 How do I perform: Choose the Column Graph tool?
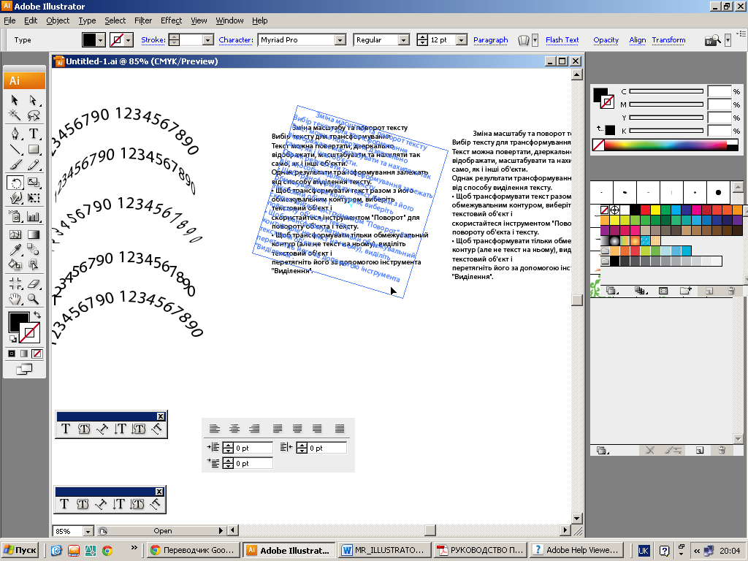tap(33, 216)
